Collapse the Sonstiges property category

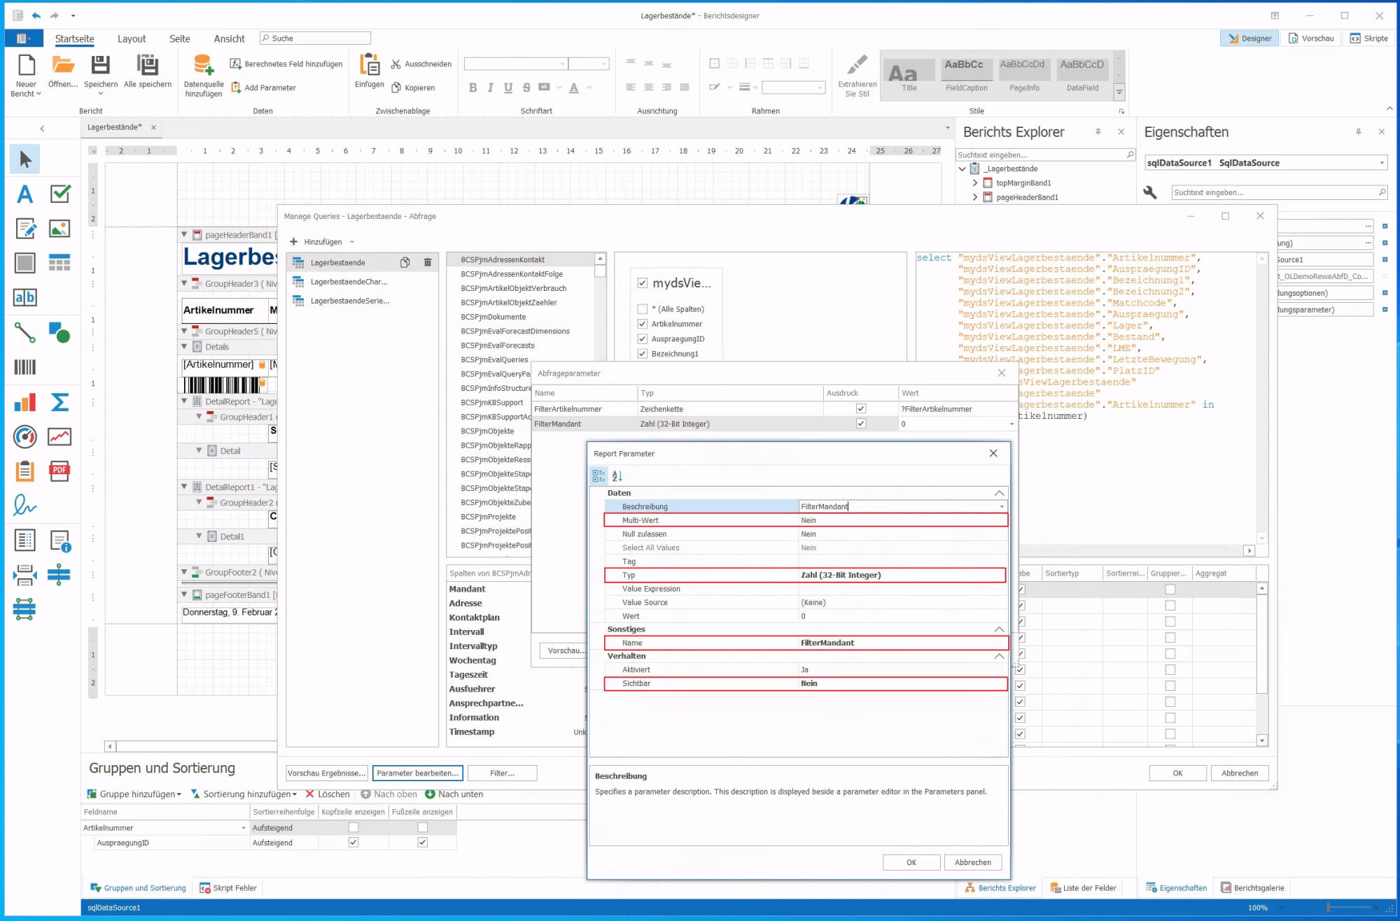click(999, 629)
